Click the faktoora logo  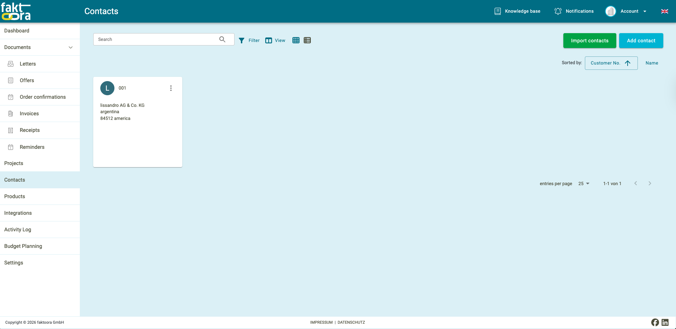16,11
